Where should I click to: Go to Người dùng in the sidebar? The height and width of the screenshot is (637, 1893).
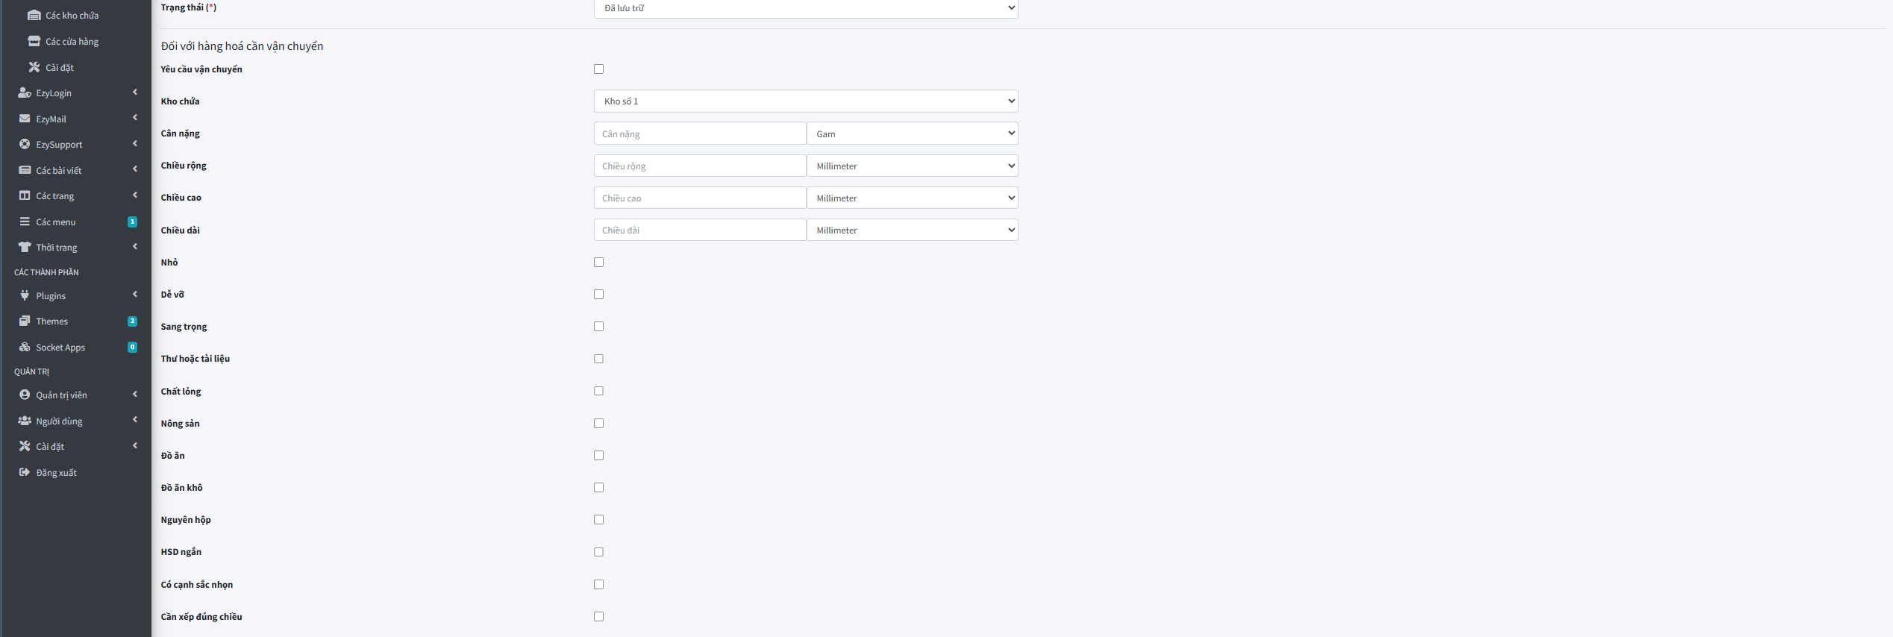pos(59,421)
